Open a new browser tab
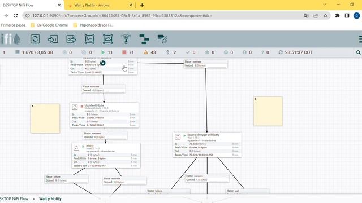 142,5
